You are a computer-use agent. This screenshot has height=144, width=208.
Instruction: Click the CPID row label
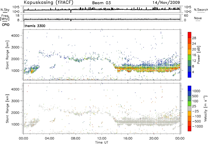[6, 25]
